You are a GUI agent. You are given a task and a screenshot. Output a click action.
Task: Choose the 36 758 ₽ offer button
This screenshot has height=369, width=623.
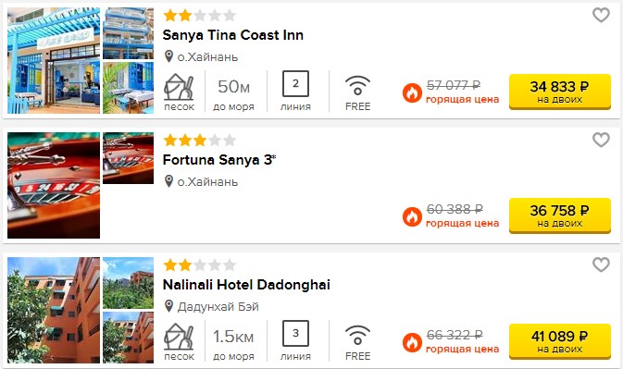(560, 215)
